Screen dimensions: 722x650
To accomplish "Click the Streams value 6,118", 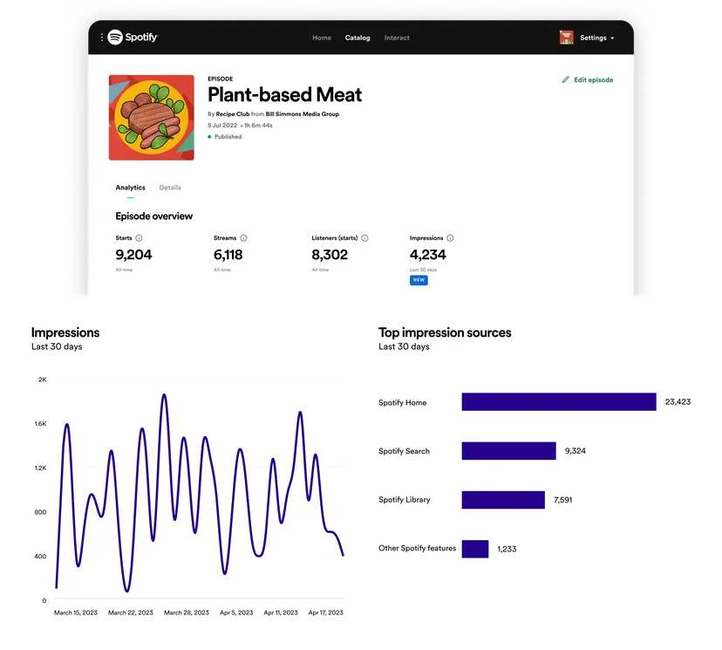I will [x=228, y=255].
